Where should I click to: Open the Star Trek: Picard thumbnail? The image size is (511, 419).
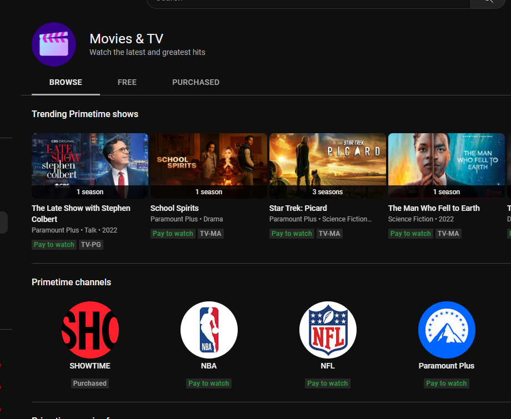click(328, 166)
